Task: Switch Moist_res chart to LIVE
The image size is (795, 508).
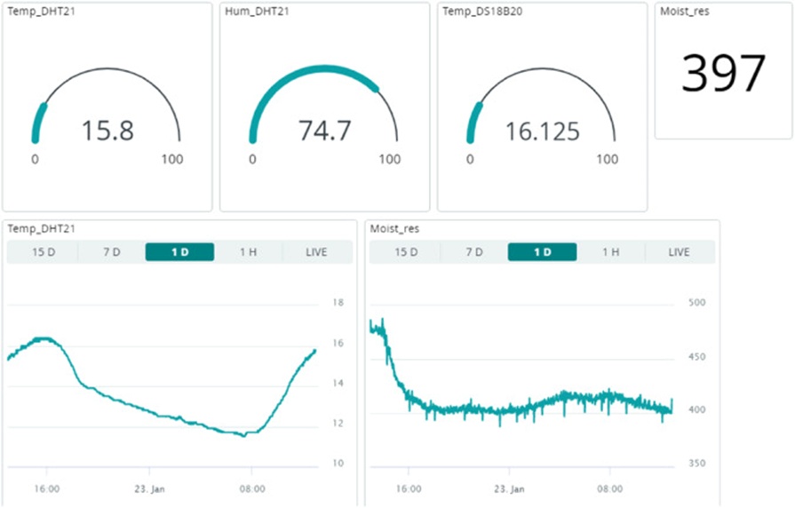Action: [x=679, y=252]
